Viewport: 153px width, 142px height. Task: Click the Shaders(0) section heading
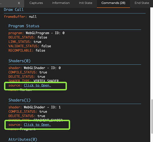pyautogui.click(x=19, y=61)
